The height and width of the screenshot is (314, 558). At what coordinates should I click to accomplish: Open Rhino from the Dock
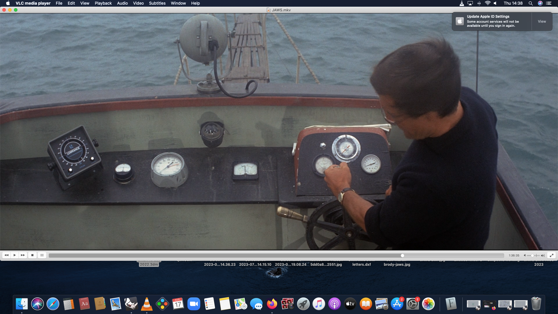point(131,304)
